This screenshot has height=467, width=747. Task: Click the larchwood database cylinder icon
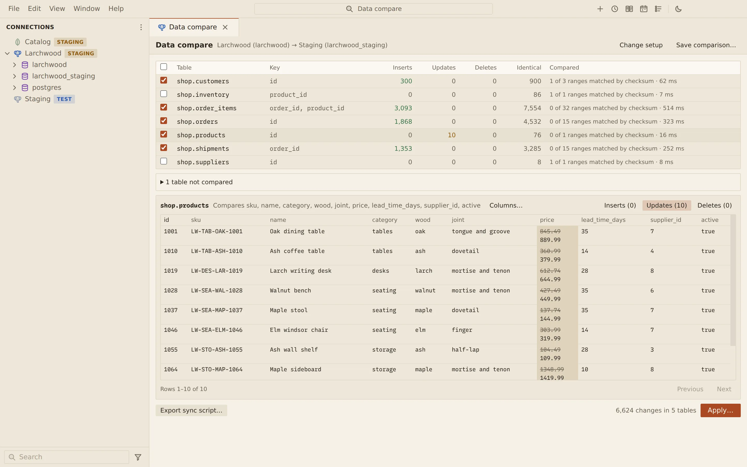tap(25, 65)
